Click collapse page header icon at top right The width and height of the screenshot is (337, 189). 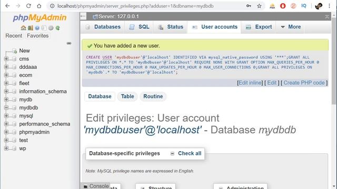click(327, 17)
